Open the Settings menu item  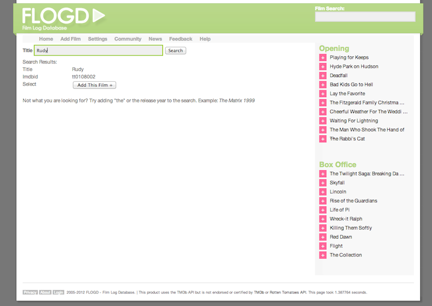click(x=98, y=39)
